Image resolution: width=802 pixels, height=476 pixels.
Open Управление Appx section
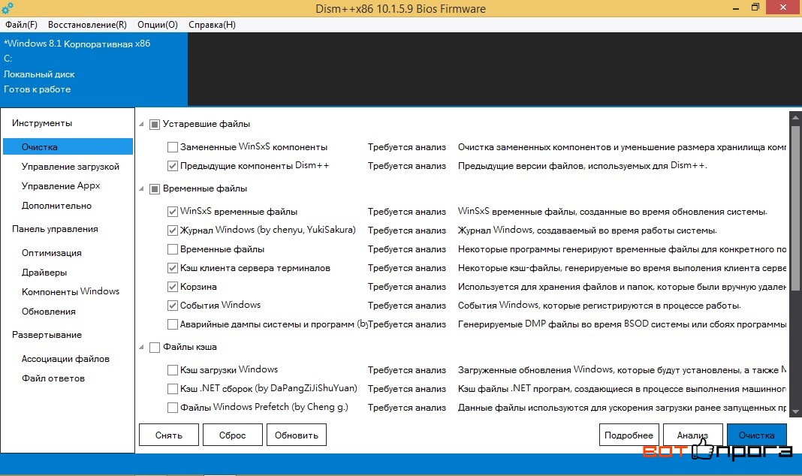point(61,185)
